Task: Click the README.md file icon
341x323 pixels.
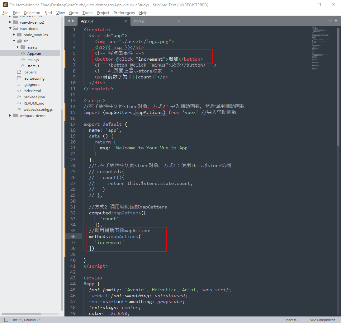Action: coord(19,103)
